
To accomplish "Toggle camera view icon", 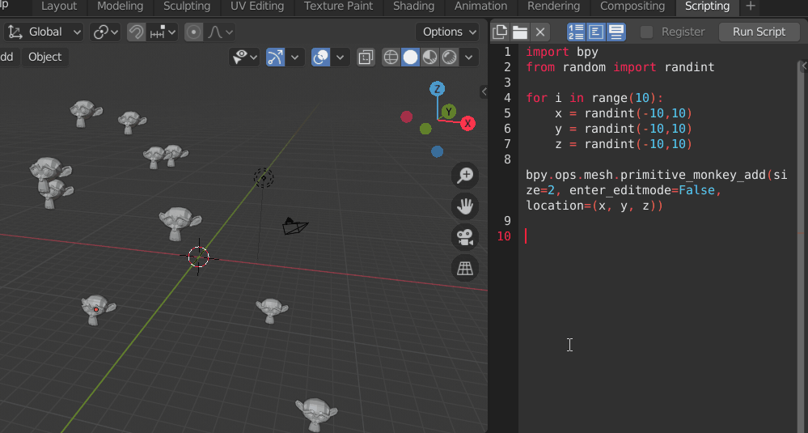I will [465, 237].
